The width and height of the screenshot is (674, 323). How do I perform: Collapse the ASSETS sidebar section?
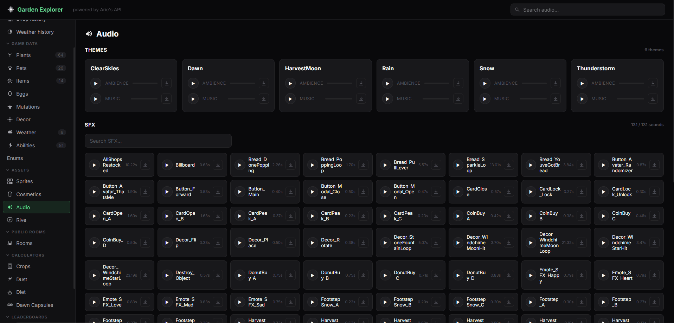click(18, 170)
